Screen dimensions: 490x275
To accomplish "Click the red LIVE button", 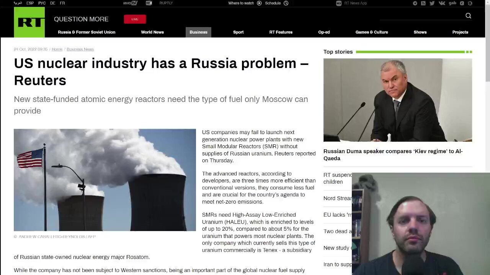I will pos(135,19).
